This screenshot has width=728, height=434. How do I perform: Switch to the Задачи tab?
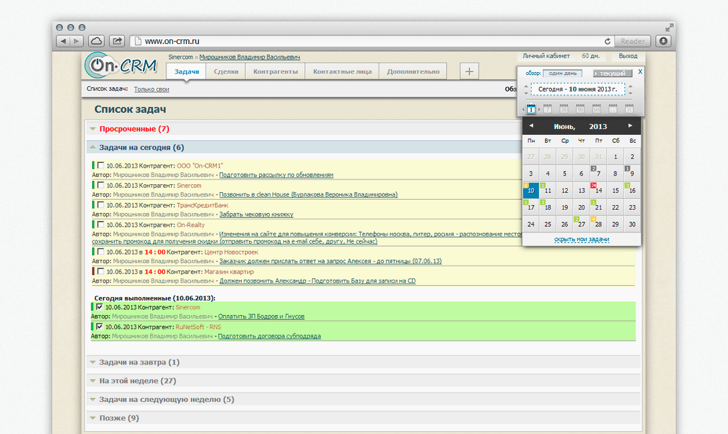(x=186, y=71)
